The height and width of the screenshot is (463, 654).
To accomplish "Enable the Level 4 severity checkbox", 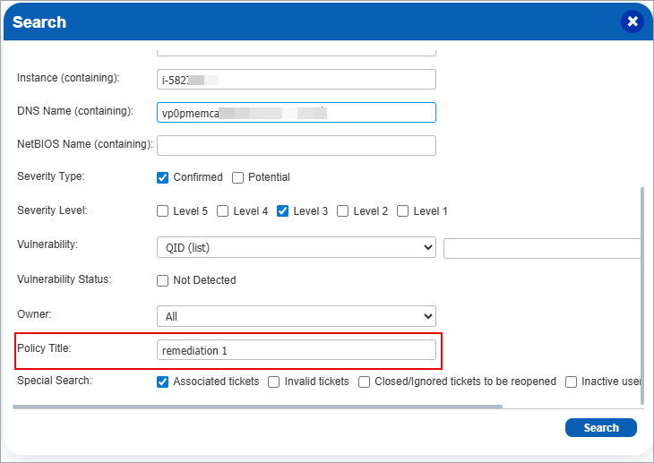I will click(223, 211).
